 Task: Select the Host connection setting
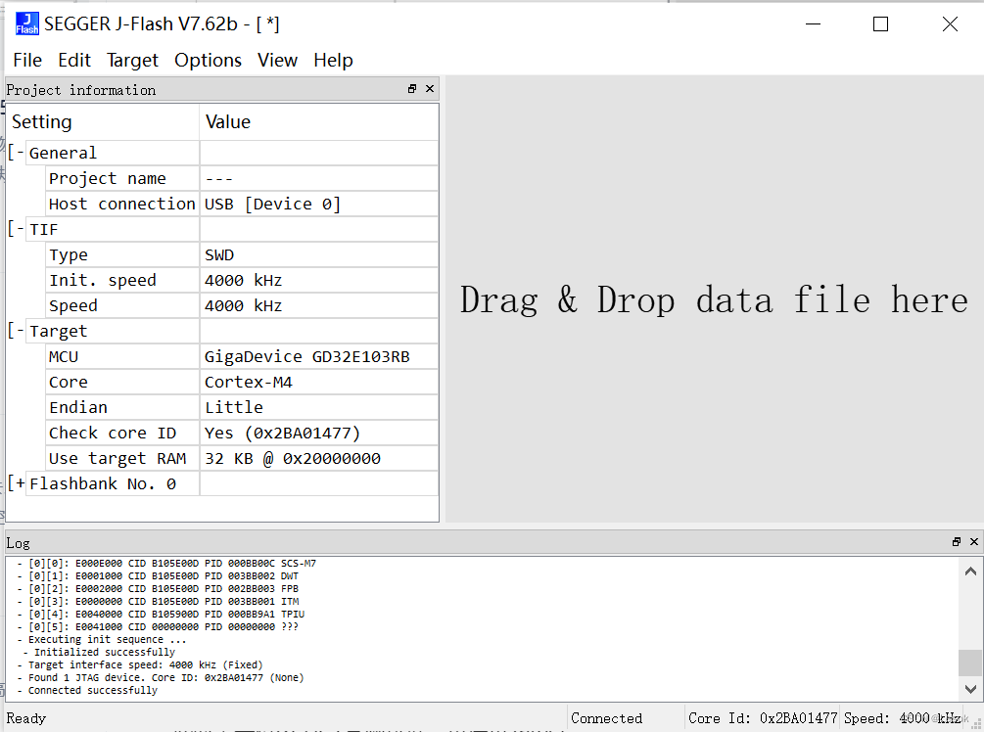click(122, 204)
